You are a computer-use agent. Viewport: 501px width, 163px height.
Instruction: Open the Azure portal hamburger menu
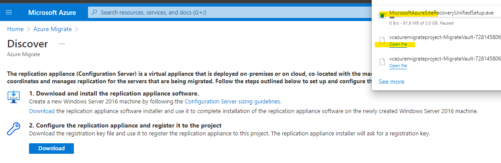click(x=9, y=12)
